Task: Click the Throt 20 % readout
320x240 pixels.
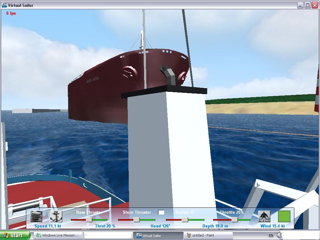Action: pos(105,226)
